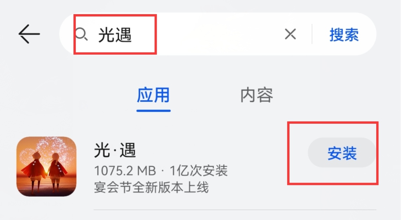Tap the blue underline beneath 应用
Viewport: 402px width, 220px height.
point(153,110)
